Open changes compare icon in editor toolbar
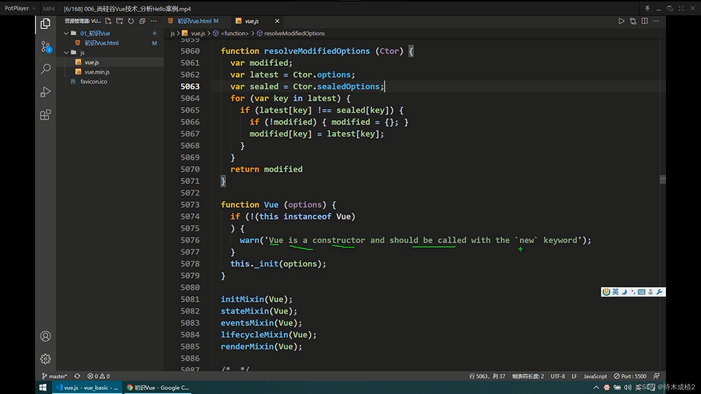701x394 pixels. [633, 21]
